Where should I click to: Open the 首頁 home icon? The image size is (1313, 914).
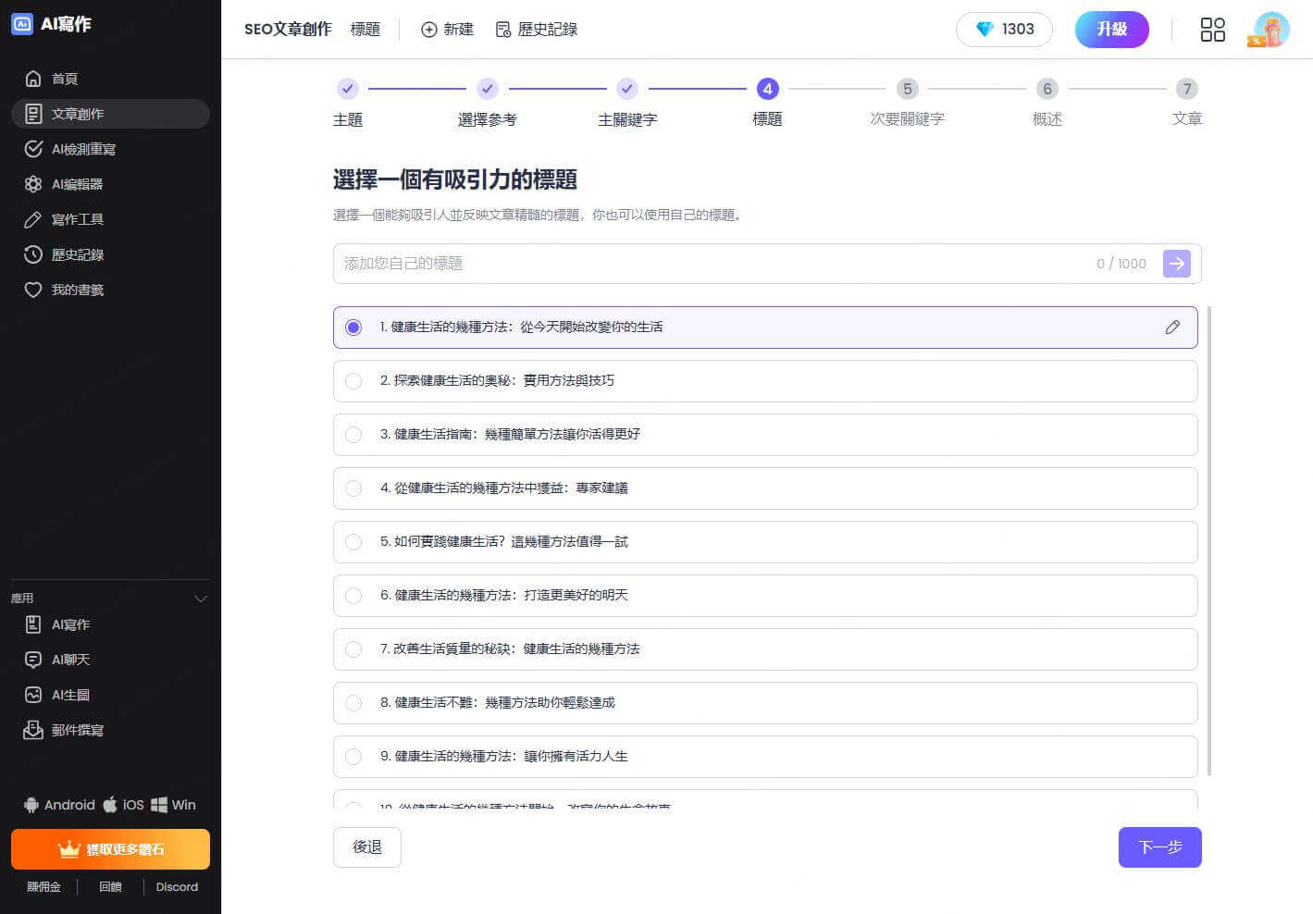[x=33, y=79]
